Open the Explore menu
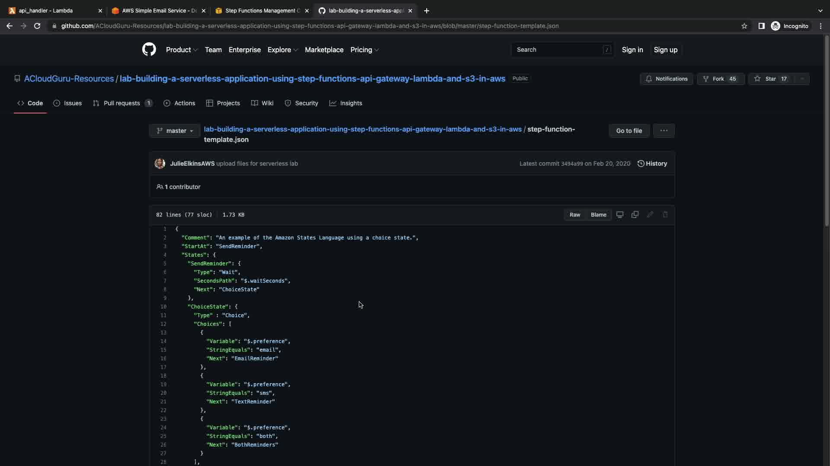 tap(282, 50)
